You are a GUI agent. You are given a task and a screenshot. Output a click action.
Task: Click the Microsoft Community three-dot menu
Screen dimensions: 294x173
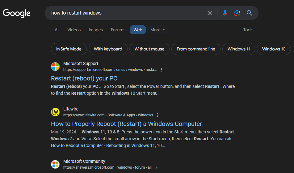coord(157,167)
